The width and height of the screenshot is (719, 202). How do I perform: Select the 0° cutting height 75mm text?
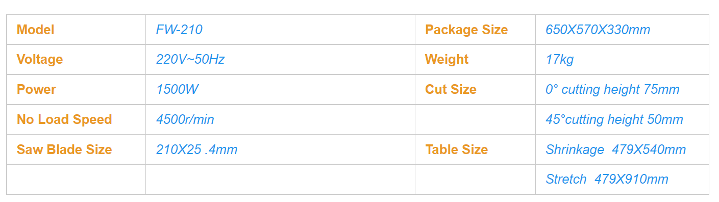point(612,89)
